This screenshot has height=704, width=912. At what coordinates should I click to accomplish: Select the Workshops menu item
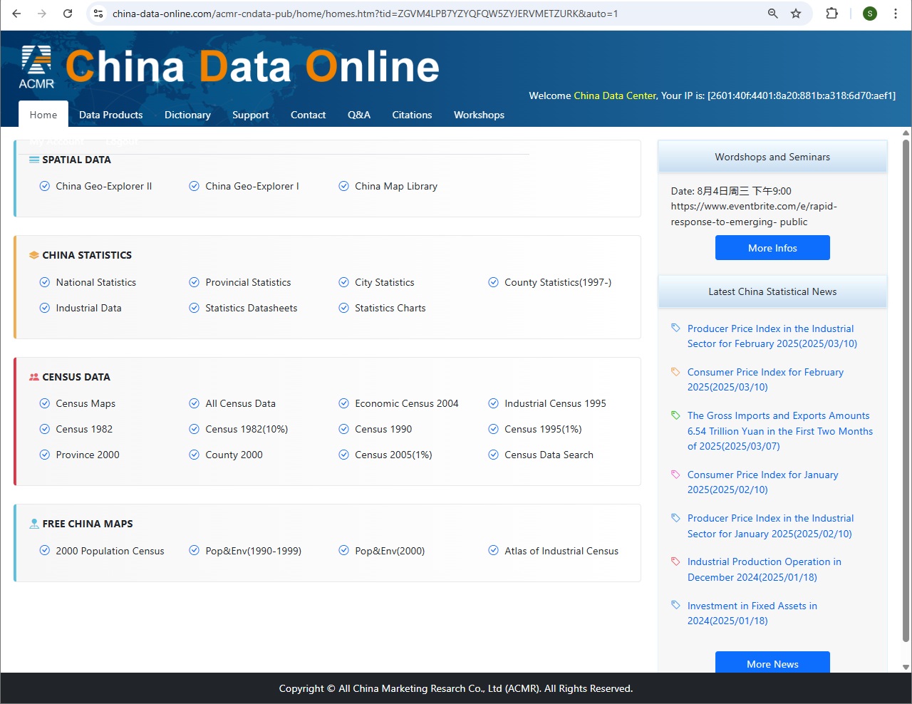pos(479,115)
